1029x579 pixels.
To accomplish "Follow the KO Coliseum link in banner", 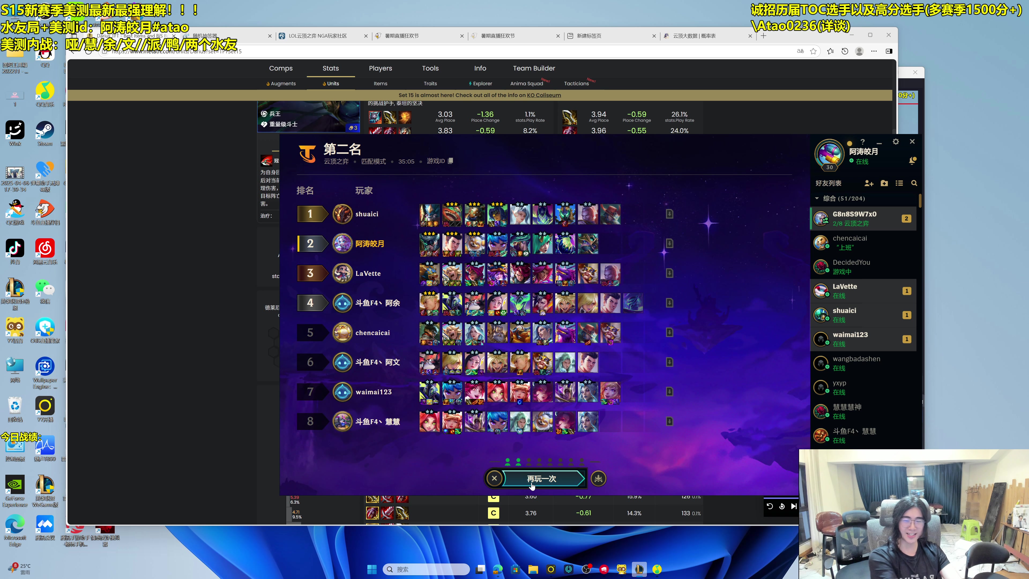I will [544, 95].
